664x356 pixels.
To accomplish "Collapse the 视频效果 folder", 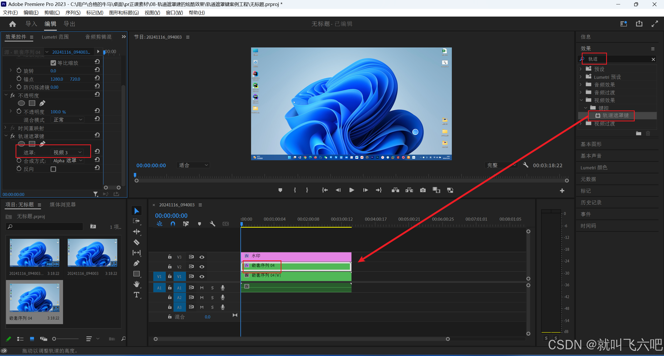I will pos(581,100).
